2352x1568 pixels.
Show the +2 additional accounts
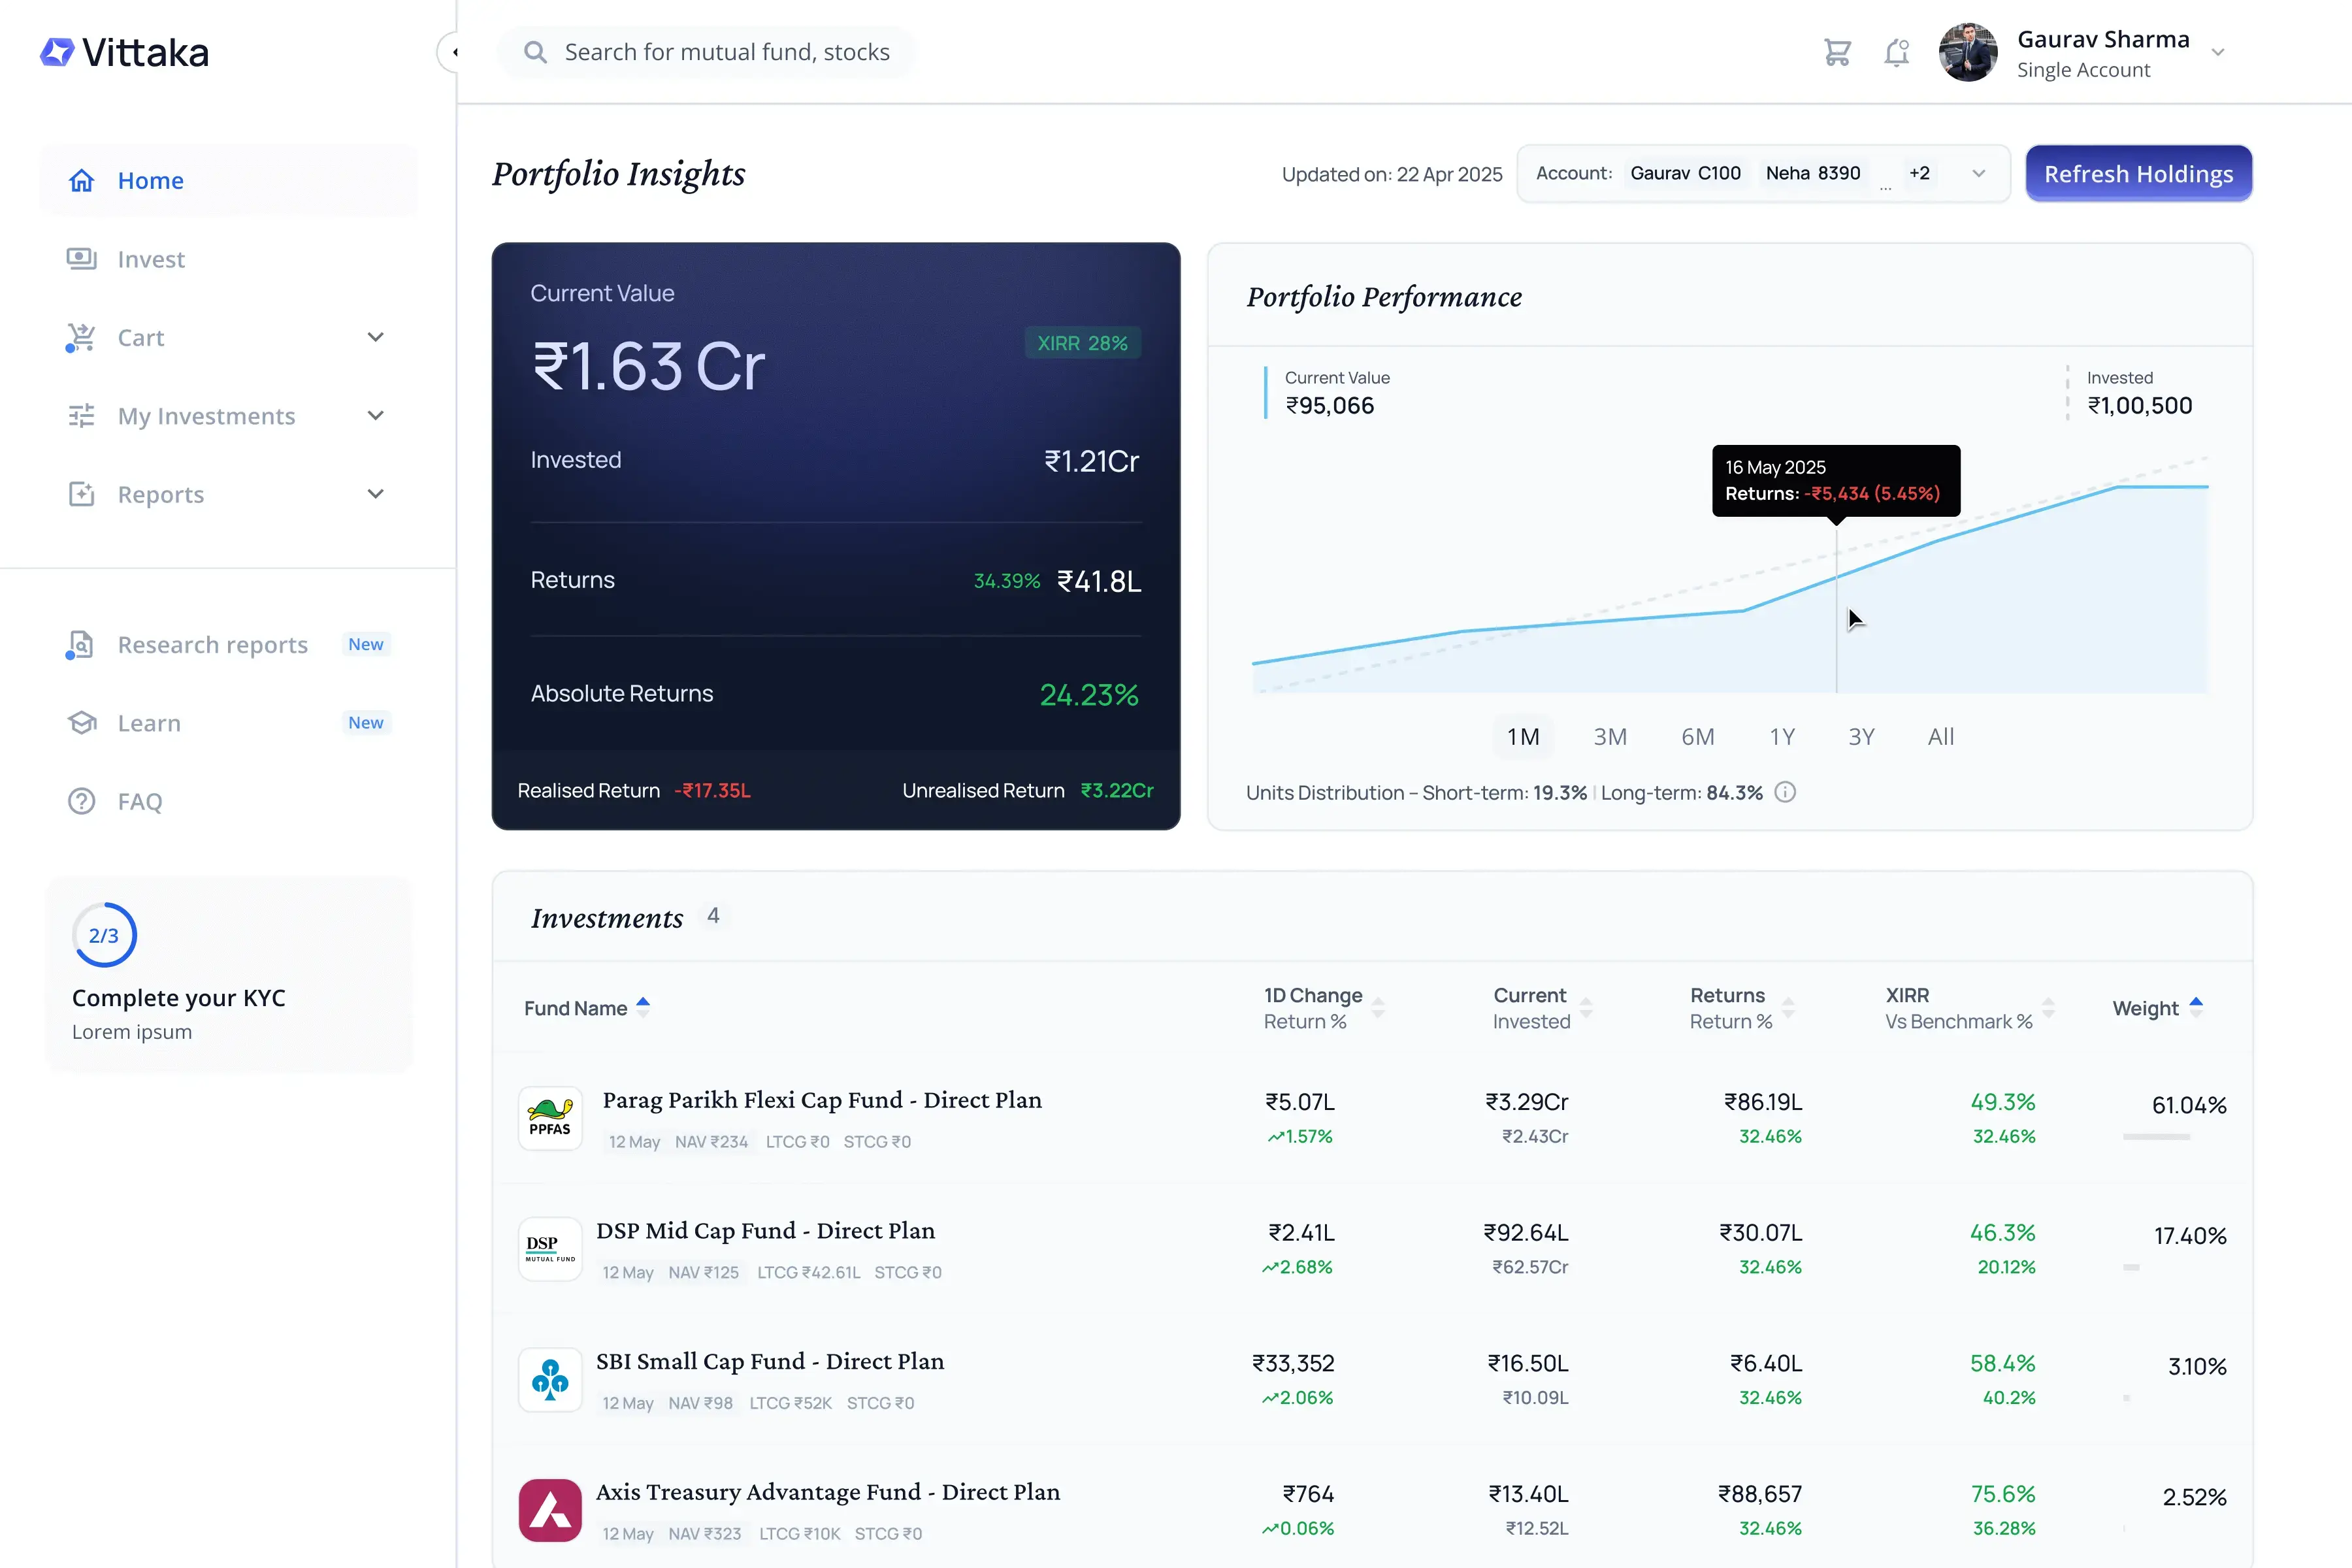tap(1919, 174)
